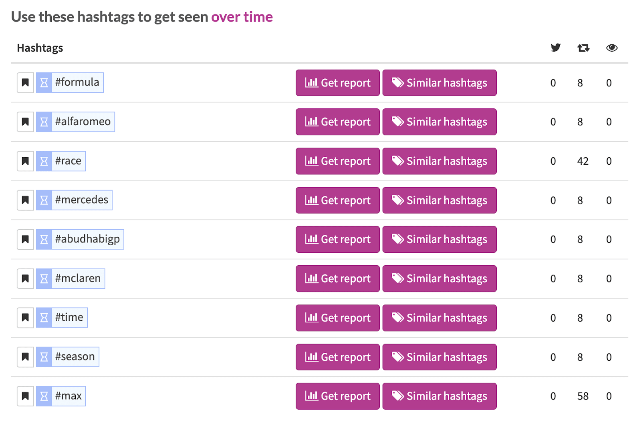Open the over time link

click(242, 17)
